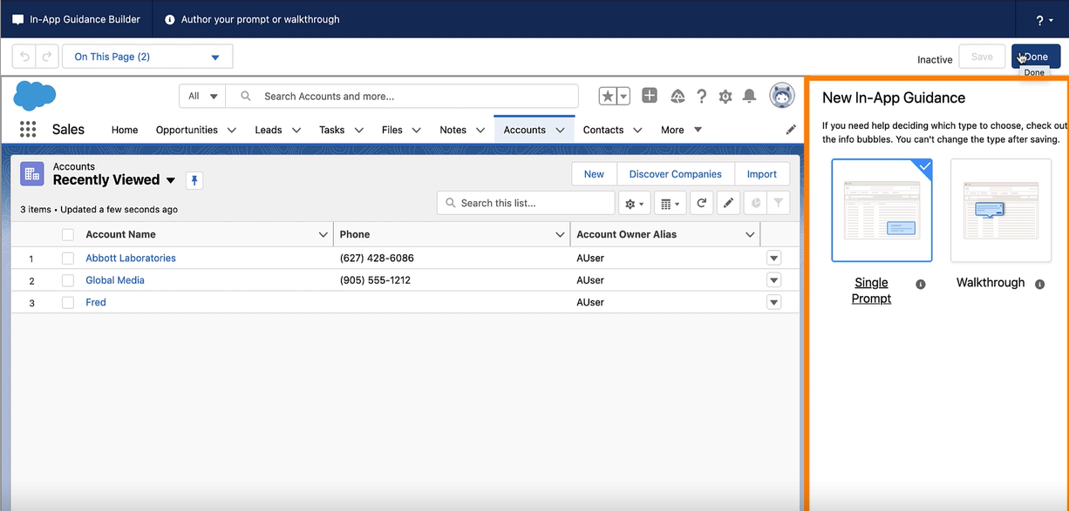1069x511 pixels.
Task: Open the Setup gear icon
Action: click(725, 97)
